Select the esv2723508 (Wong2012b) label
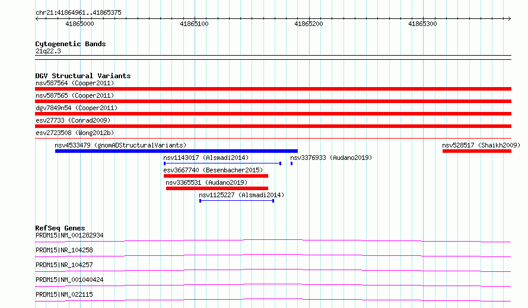 [x=75, y=133]
